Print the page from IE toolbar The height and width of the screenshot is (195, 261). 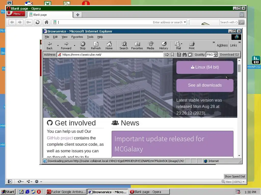pyautogui.click(x=192, y=45)
